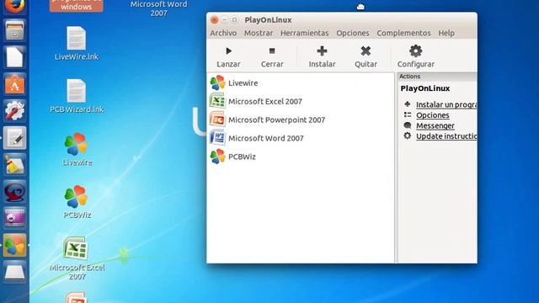The width and height of the screenshot is (539, 303).
Task: Open the Complementos menu
Action: (403, 33)
